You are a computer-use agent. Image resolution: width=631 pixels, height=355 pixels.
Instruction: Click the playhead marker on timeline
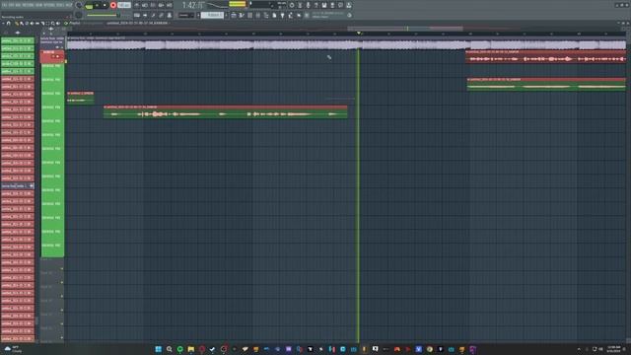[x=359, y=33]
